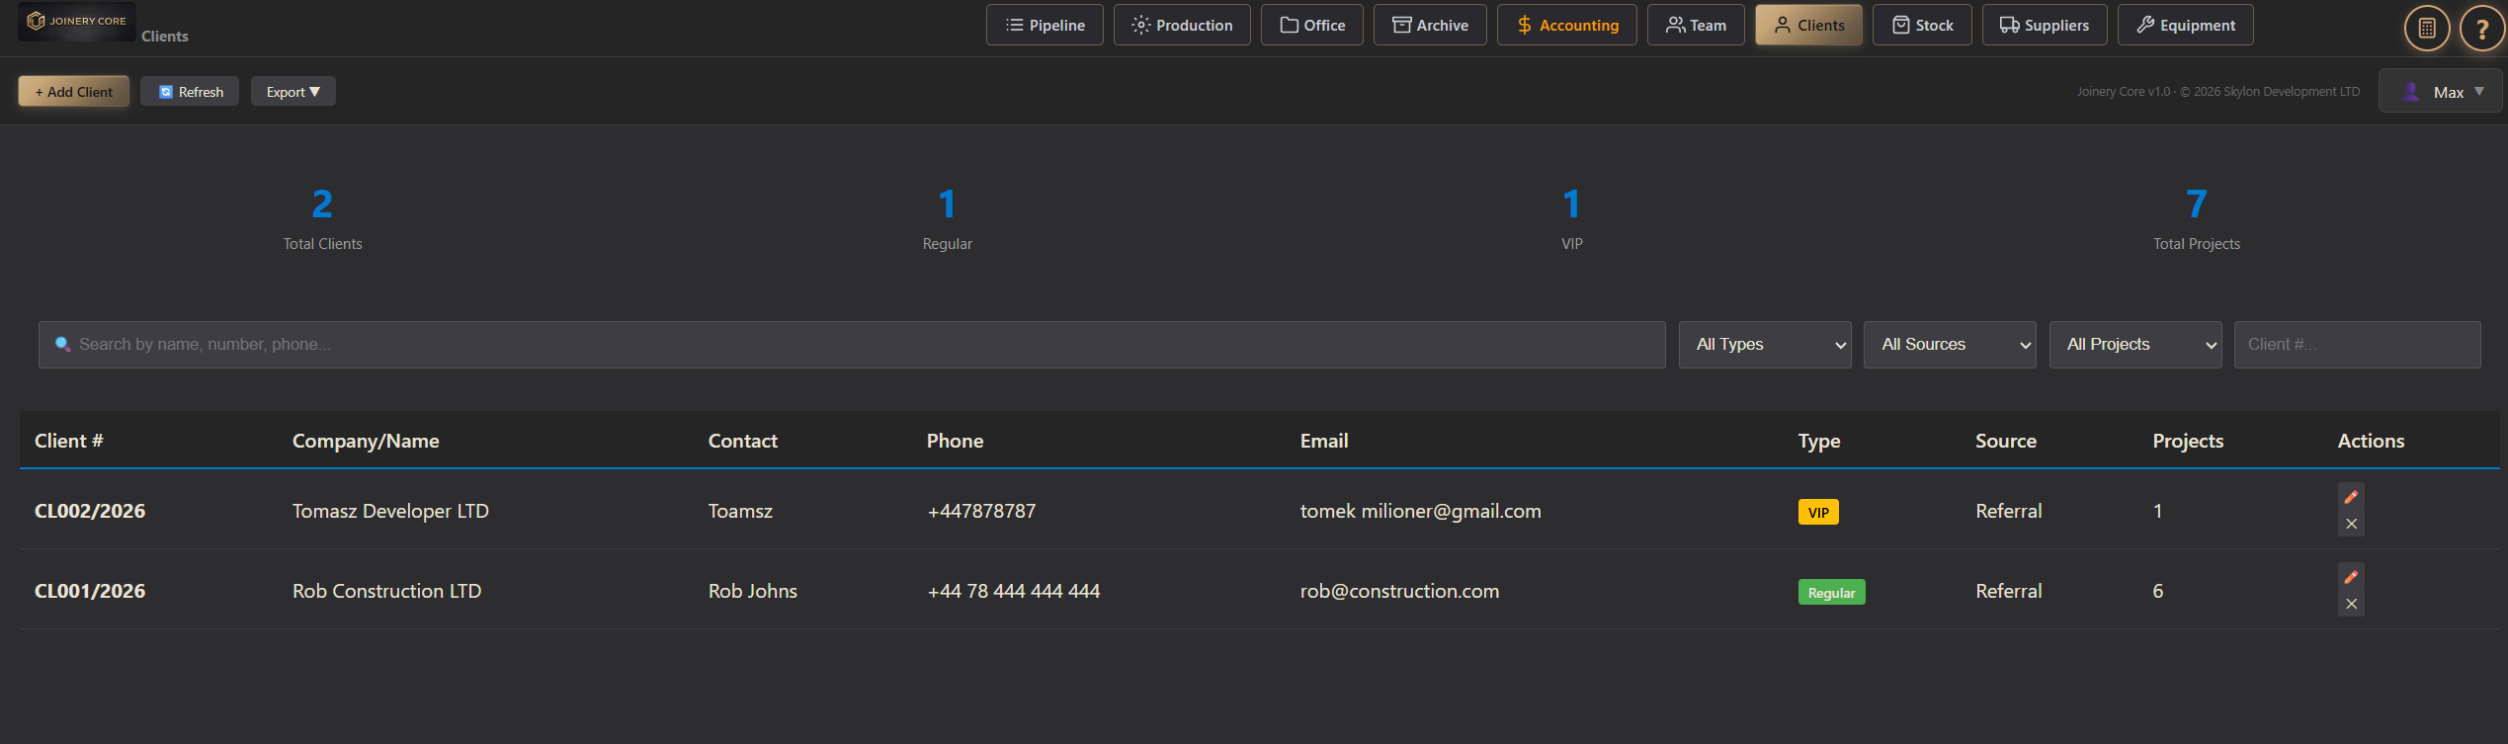Click the Total Projects stat card
Viewport: 2508px width, 744px height.
2196,218
